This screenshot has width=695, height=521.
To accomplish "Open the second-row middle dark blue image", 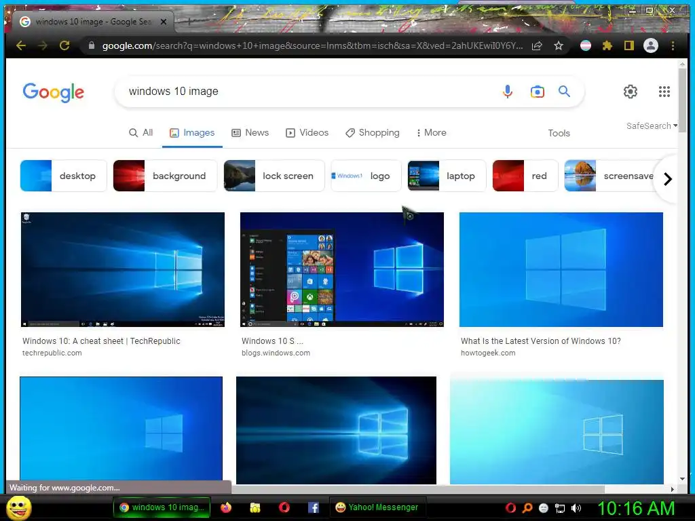I will [x=336, y=430].
